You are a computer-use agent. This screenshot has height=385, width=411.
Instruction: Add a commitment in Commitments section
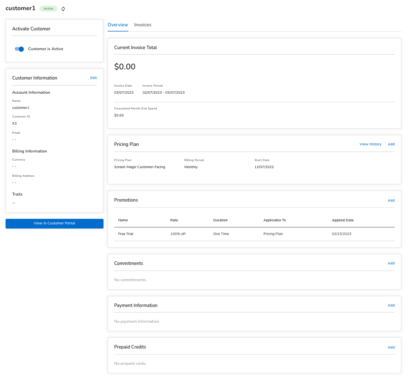coord(391,263)
